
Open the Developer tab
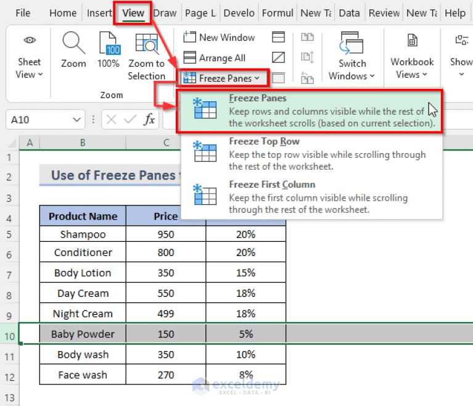239,14
